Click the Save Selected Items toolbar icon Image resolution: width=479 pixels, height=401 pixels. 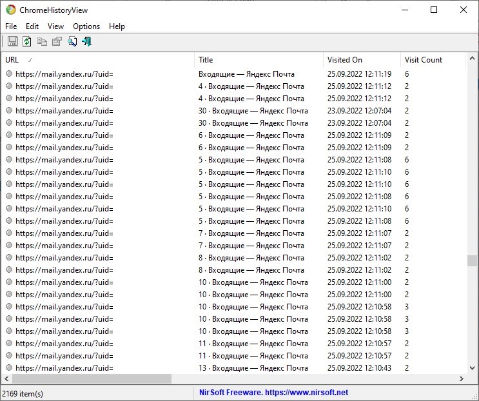click(x=12, y=42)
